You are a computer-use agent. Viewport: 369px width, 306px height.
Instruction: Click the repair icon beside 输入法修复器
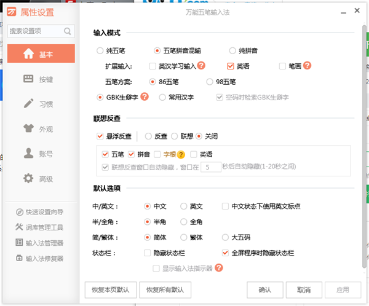(19, 258)
